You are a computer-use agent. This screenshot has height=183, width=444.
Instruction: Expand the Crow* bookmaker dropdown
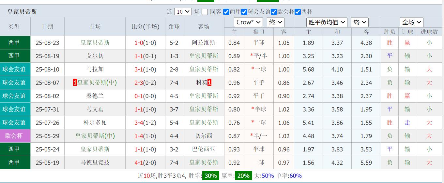248,22
